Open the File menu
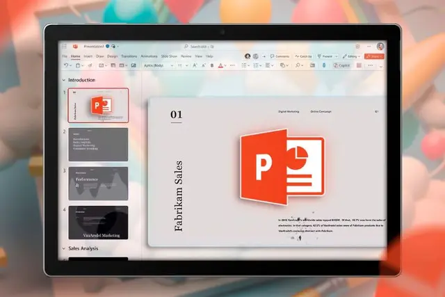 [x=65, y=56]
